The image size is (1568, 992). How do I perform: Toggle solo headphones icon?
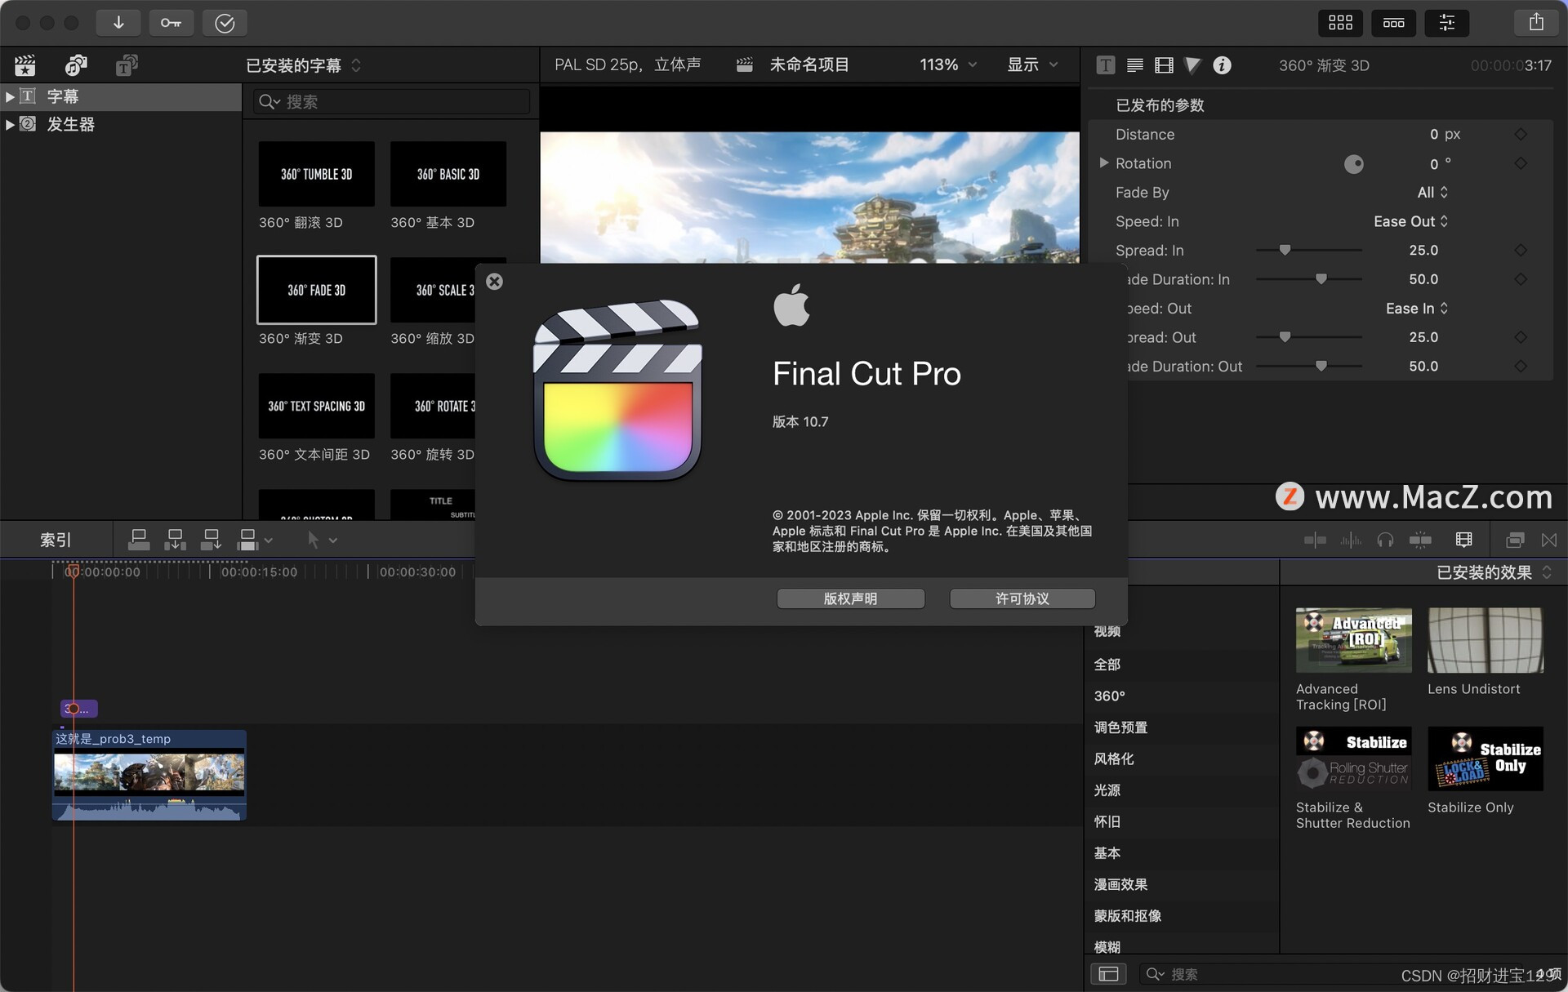click(x=1385, y=540)
